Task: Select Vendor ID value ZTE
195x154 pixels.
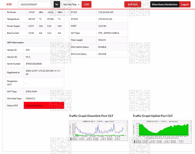Action: click(28, 50)
